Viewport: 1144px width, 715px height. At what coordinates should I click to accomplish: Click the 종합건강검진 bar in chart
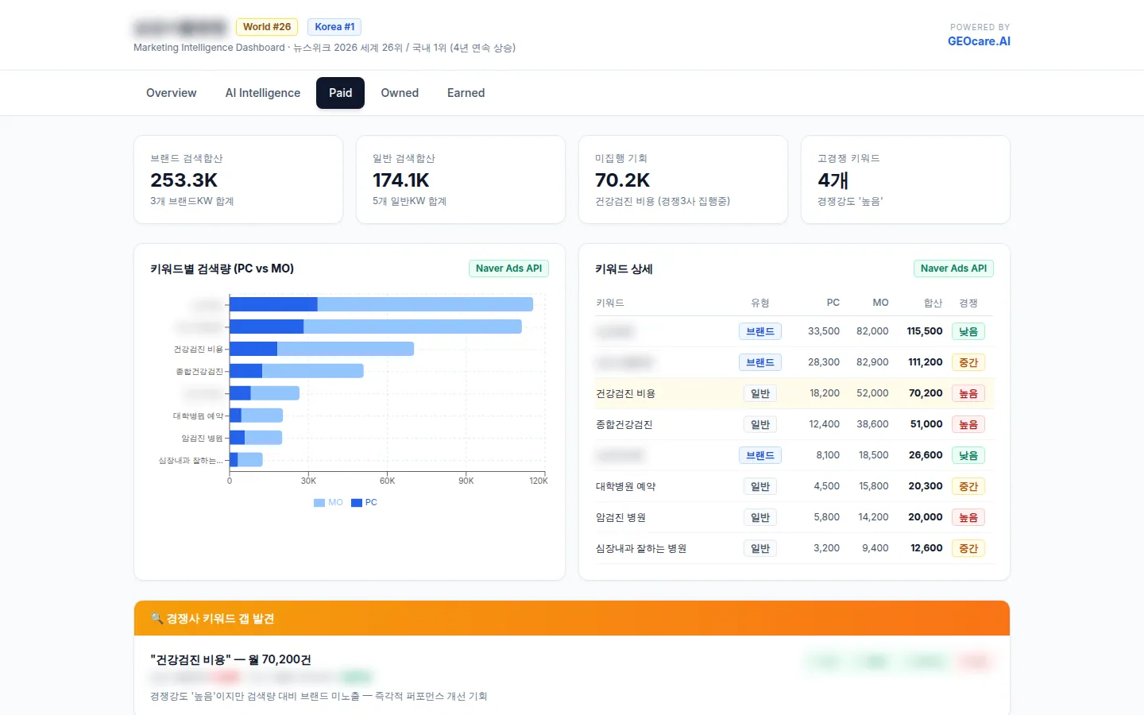click(296, 371)
